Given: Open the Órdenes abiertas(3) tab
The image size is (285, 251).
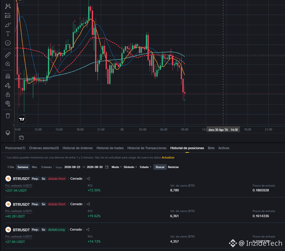Looking at the screenshot, I should 44,148.
